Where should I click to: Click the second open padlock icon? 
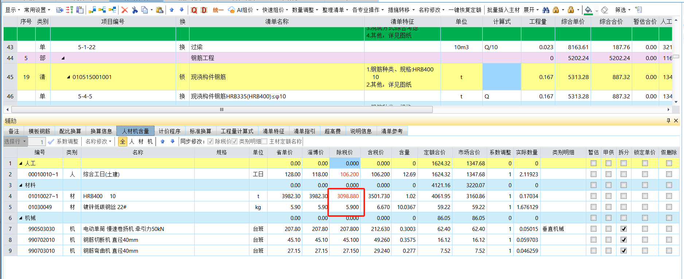tap(571, 10)
